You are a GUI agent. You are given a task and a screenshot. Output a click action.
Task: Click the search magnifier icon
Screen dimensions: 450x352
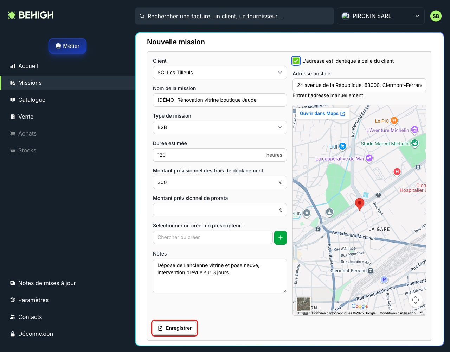point(142,16)
